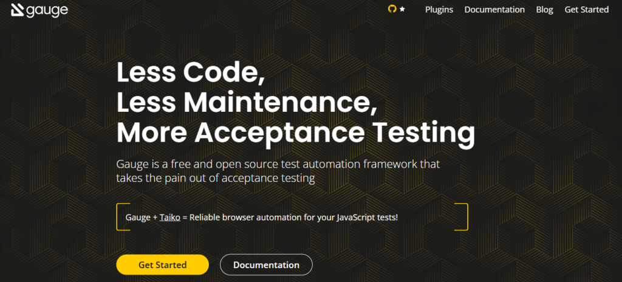Click the "Less Code," headline line
This screenshot has width=622, height=282.
190,74
